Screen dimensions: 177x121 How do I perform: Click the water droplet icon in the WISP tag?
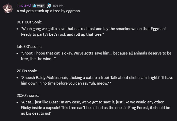point(35,5)
